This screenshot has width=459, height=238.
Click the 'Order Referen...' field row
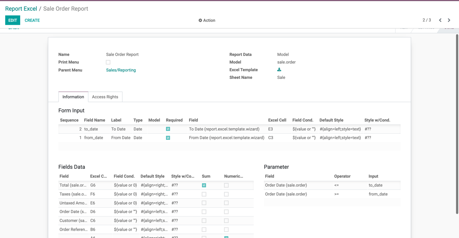pyautogui.click(x=156, y=229)
